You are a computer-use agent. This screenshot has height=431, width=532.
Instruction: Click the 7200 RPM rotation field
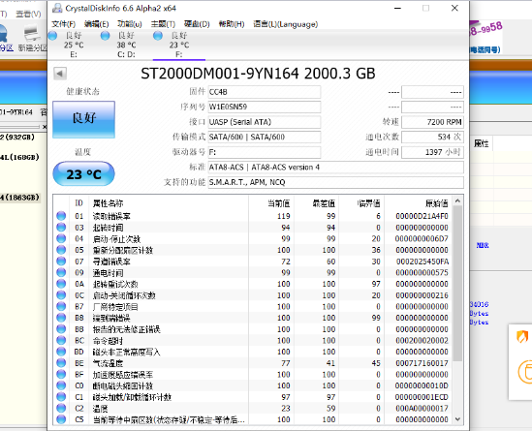[432, 122]
